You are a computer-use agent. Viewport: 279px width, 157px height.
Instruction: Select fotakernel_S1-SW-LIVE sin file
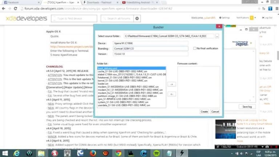pos(132,77)
